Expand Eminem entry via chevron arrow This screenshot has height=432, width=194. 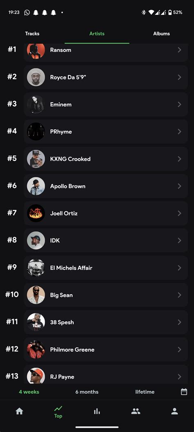179,105
